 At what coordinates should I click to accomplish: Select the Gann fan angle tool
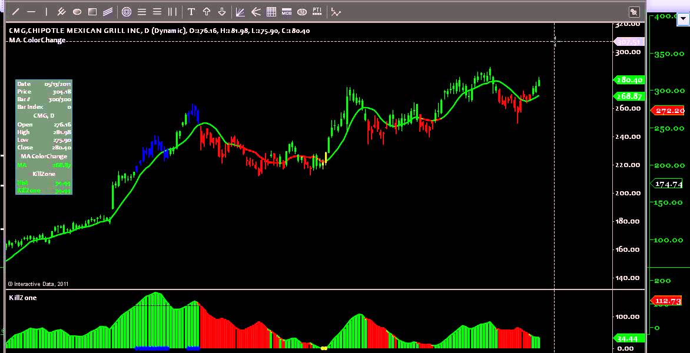pos(240,12)
